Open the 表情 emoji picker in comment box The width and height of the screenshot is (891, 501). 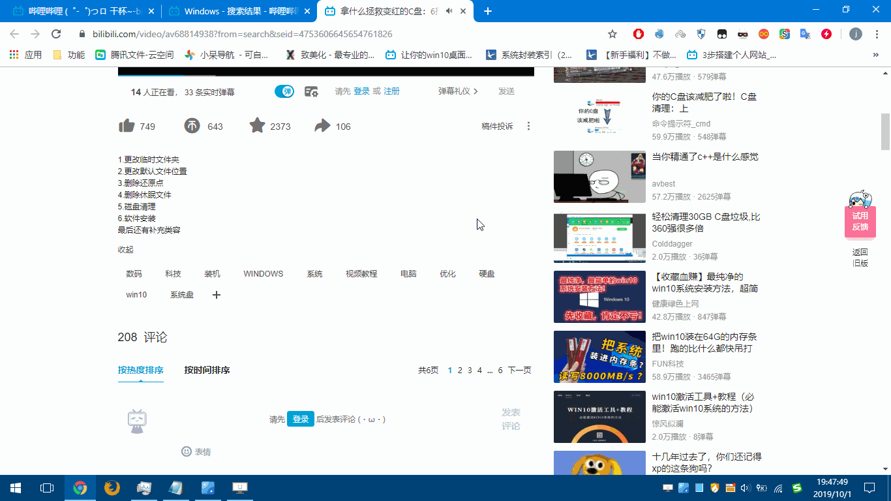click(x=192, y=451)
